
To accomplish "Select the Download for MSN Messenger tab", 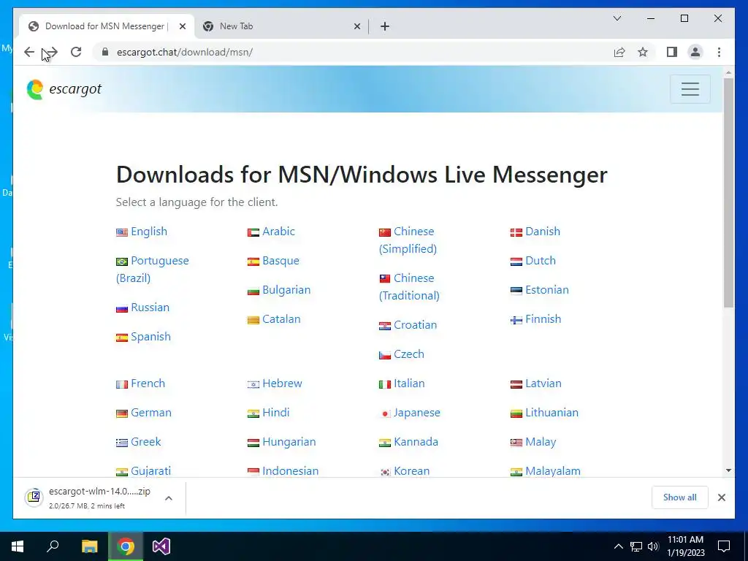I will coord(107,26).
